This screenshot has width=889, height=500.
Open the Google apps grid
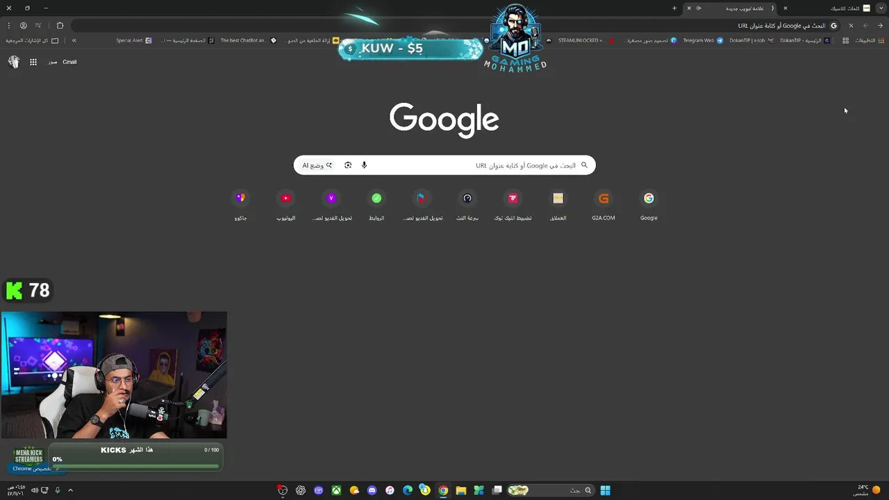tap(33, 62)
